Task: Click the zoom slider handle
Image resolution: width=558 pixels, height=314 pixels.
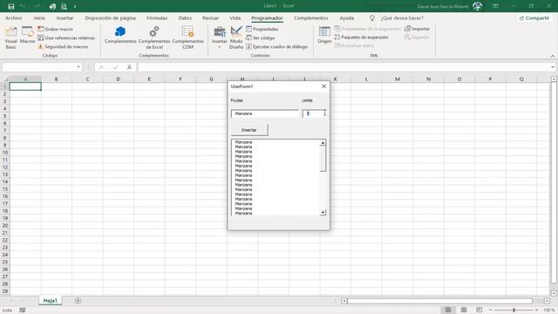Action: [514, 311]
